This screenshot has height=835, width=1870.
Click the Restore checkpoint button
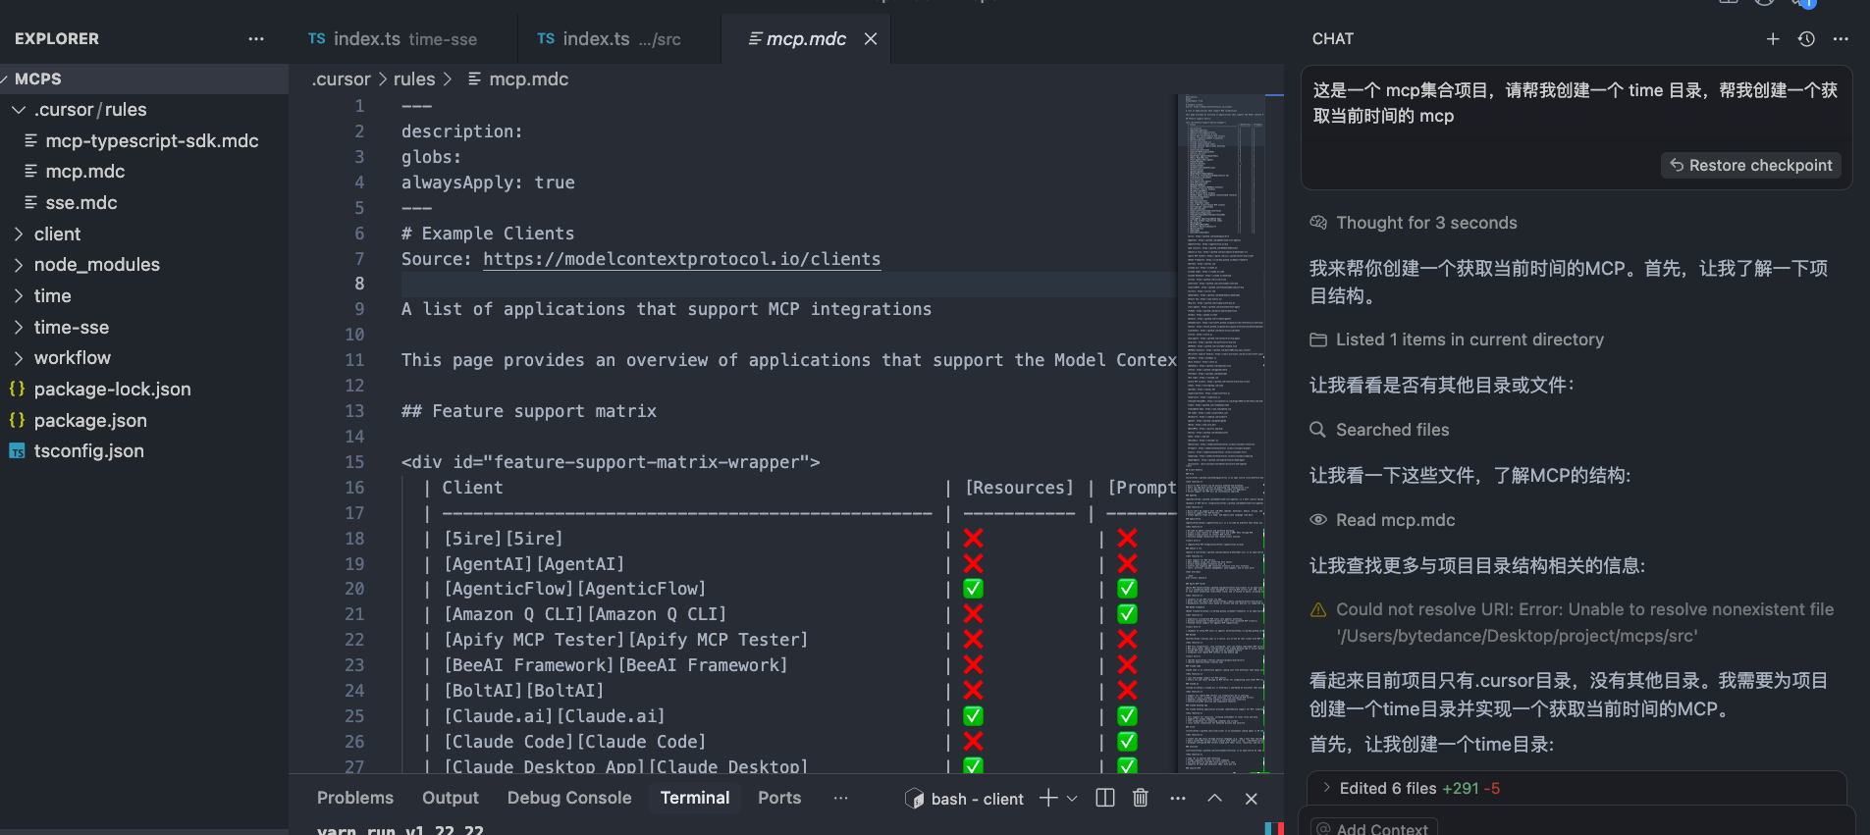point(1750,165)
